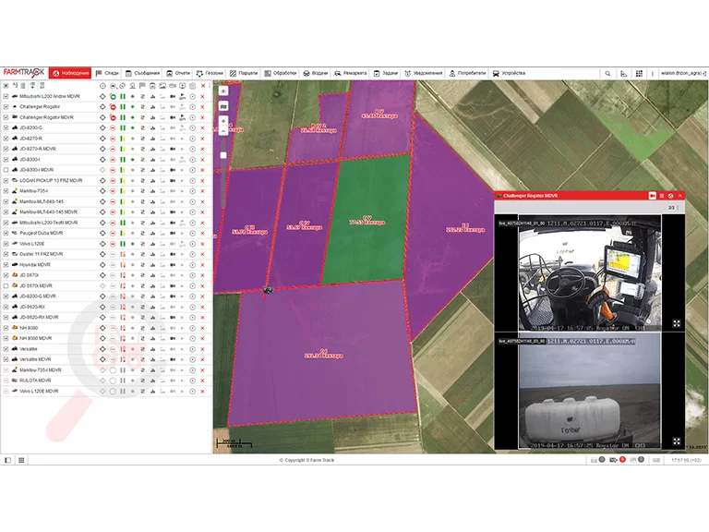Uncheck the Hyundai MDVR checkbox
Screen dimensions: 709x532
click(x=6, y=265)
